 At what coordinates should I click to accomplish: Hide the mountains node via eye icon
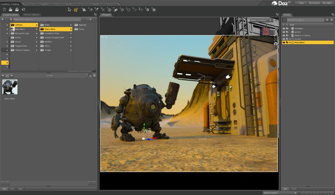coord(284,28)
